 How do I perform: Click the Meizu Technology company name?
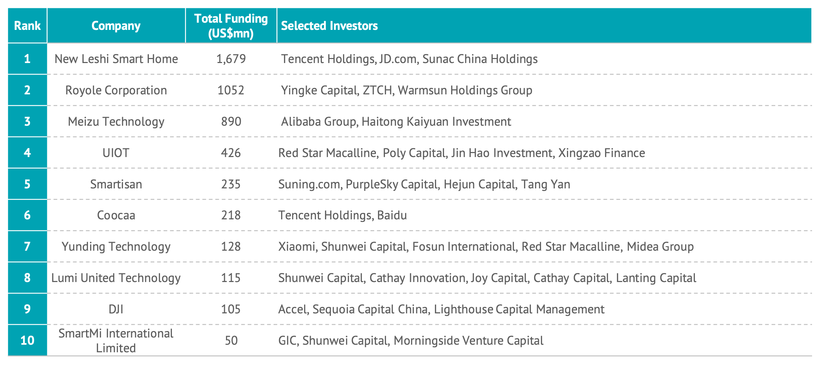pos(116,121)
